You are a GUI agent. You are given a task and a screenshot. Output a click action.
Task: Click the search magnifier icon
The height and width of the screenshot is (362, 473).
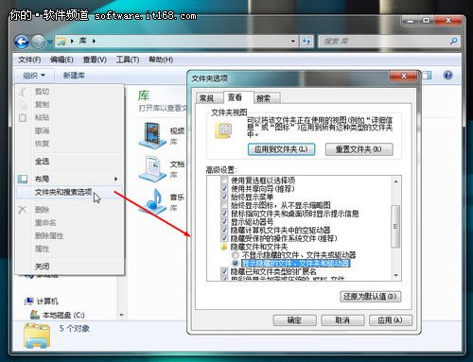(453, 41)
